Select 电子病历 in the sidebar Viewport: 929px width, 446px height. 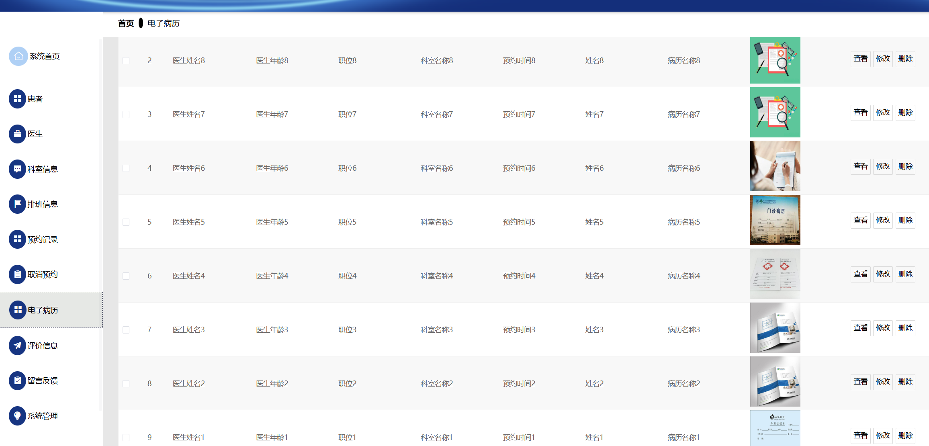pos(42,310)
